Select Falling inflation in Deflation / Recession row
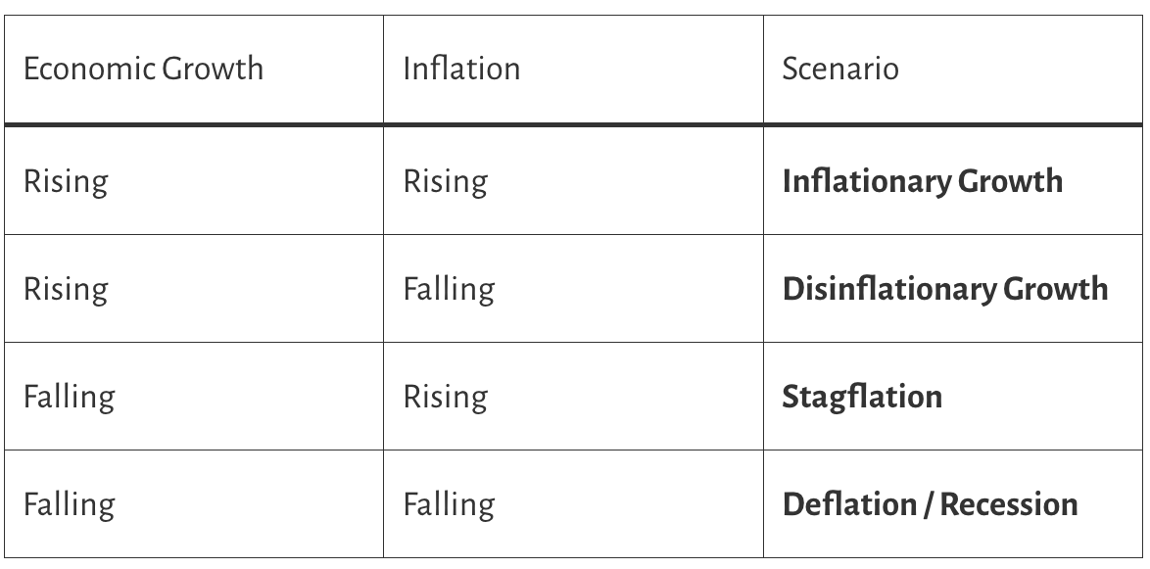 point(449,504)
